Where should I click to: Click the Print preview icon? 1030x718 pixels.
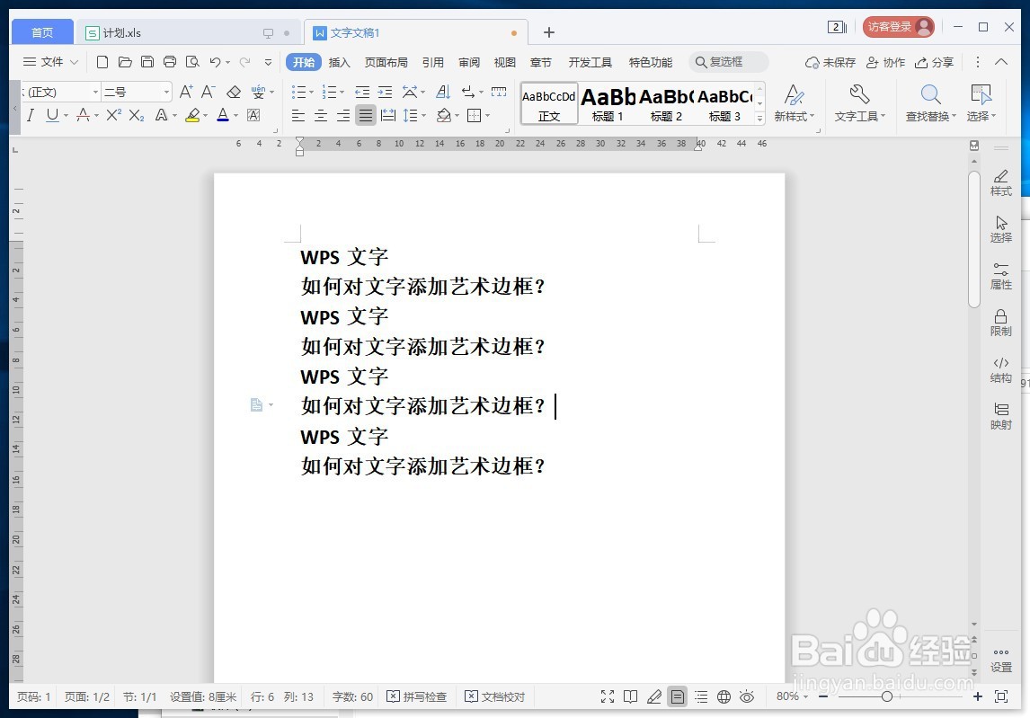[192, 62]
